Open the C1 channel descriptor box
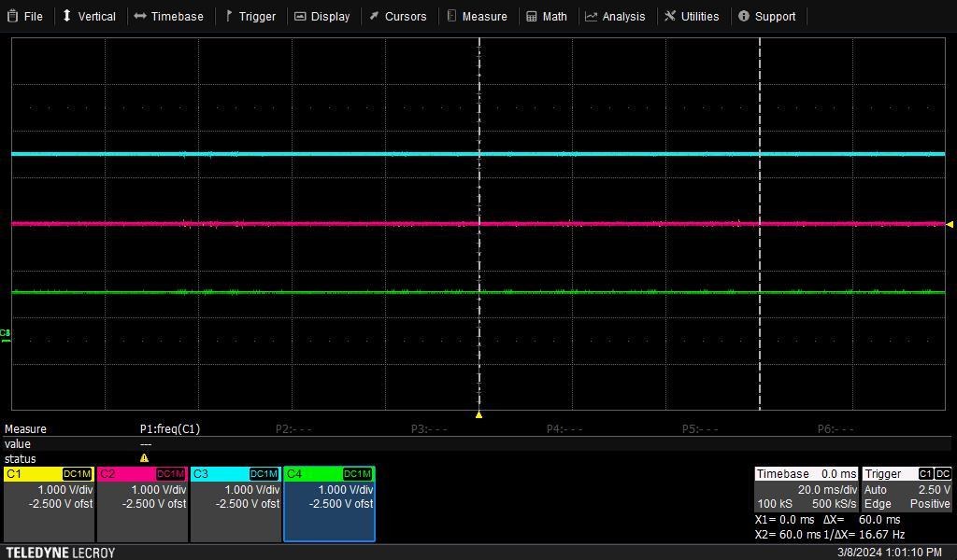 click(49, 503)
